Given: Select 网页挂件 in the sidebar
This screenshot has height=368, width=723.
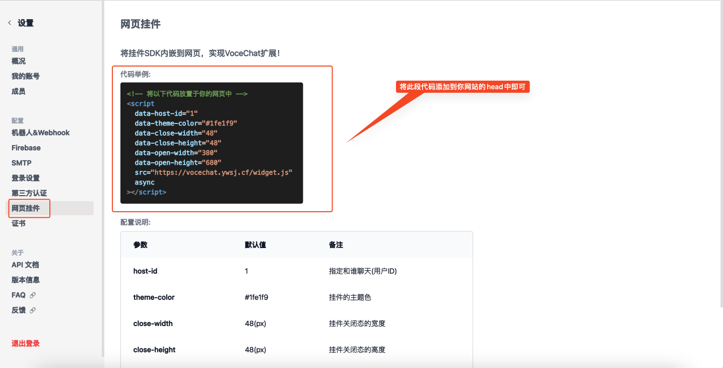Looking at the screenshot, I should pos(50,208).
